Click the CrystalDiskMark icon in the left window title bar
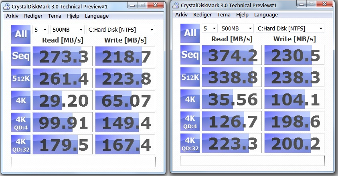Image resolution: width=338 pixels, height=176 pixels. click(x=7, y=6)
